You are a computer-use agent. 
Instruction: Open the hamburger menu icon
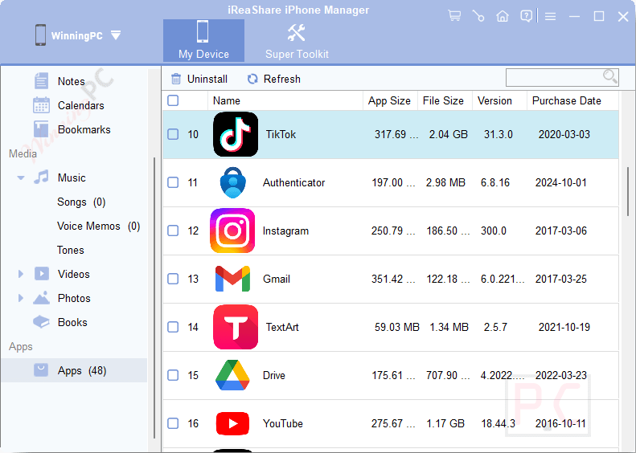tap(550, 16)
